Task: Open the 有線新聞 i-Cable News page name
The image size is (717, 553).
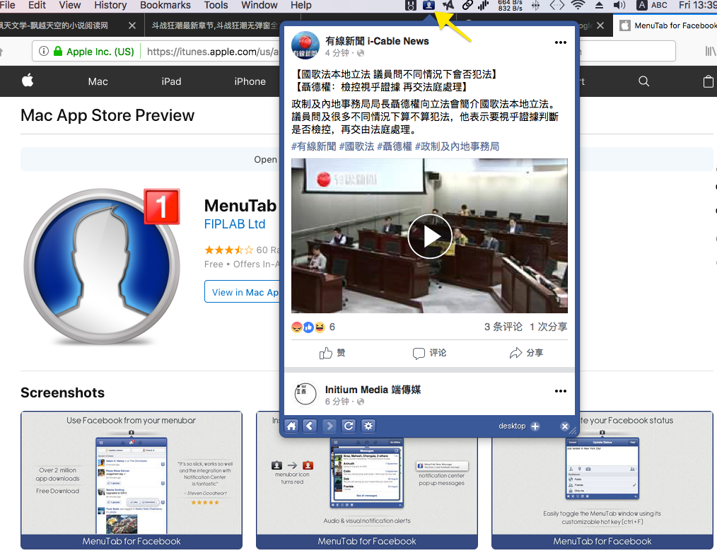Action: [x=377, y=41]
